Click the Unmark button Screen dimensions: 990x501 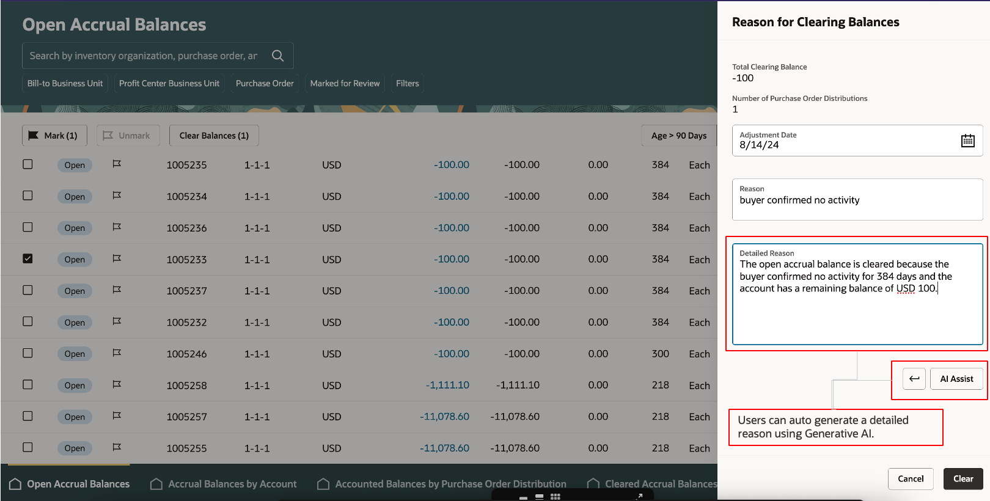(x=128, y=136)
